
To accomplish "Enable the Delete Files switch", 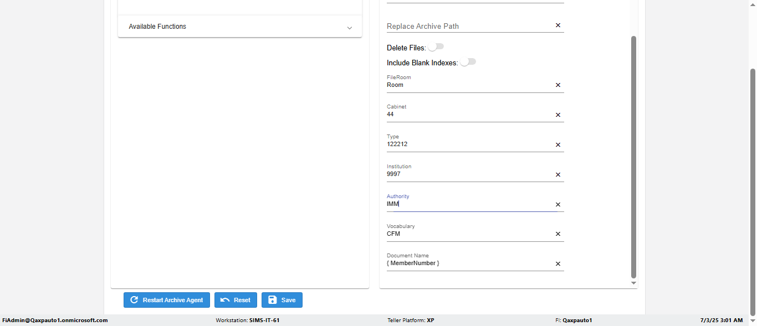I will tap(436, 47).
